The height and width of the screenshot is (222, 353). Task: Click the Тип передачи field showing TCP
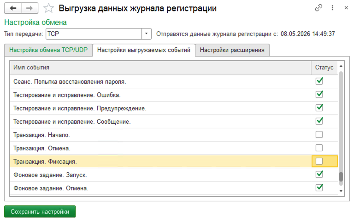coord(94,34)
